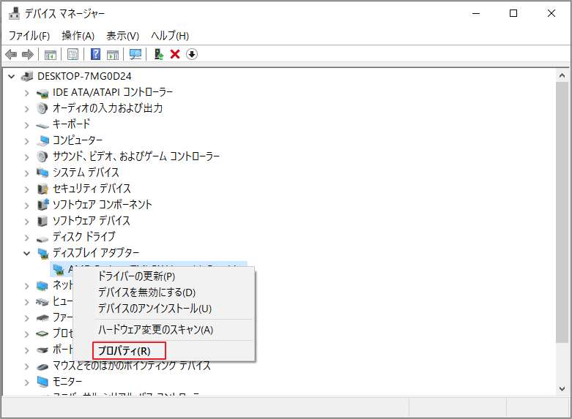Open the 表示(V) menu
The image size is (572, 419).
tap(122, 36)
